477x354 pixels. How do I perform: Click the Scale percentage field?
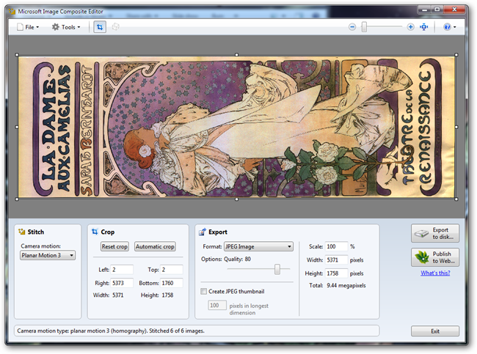(x=336, y=246)
